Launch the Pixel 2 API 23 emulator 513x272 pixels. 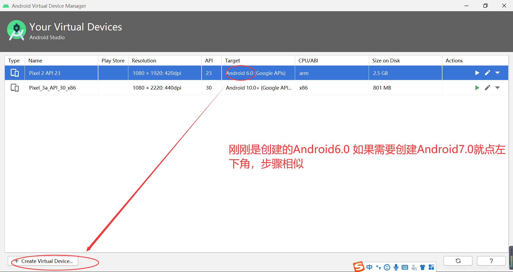477,73
